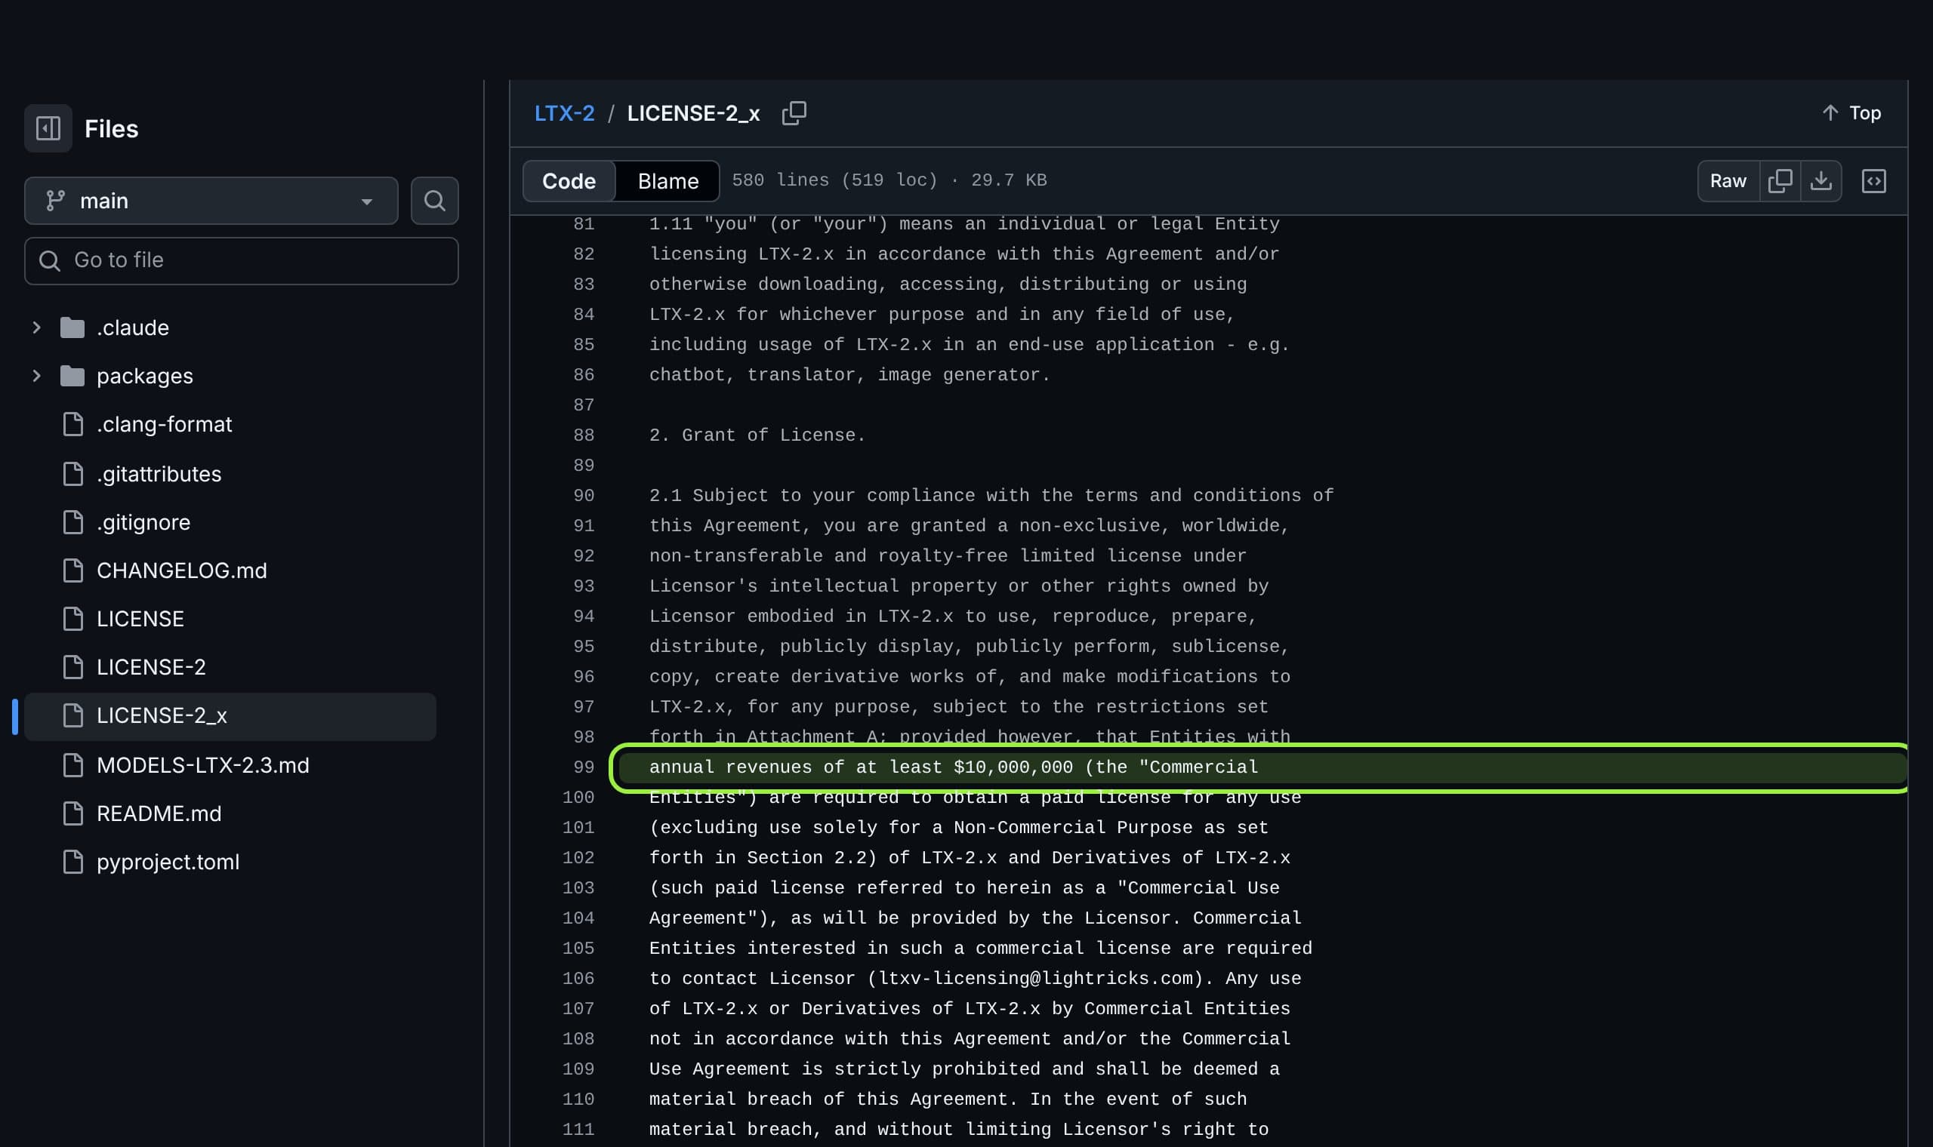Click the Files panel heading
The image size is (1933, 1147).
111,128
